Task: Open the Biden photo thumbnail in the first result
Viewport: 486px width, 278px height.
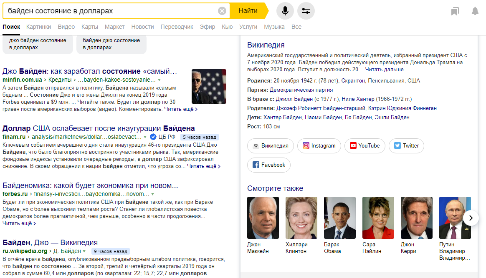Action: (x=209, y=86)
